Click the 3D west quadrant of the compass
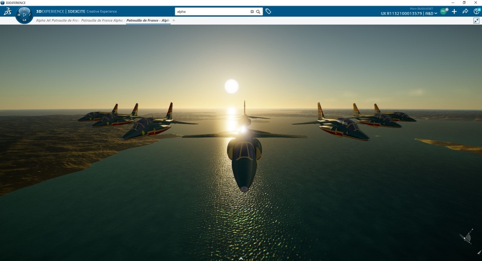 (x=19, y=15)
